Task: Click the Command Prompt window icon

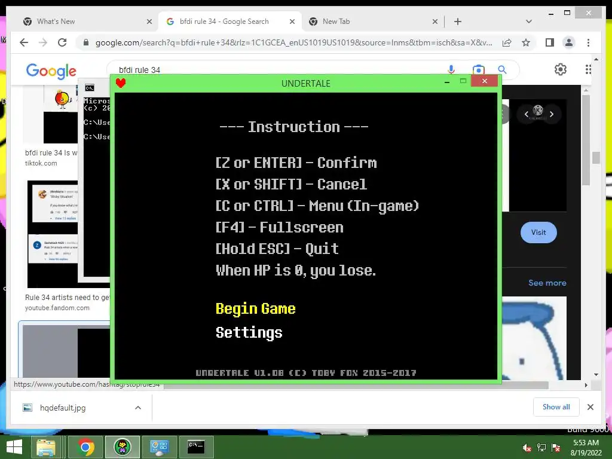Action: tap(90, 88)
